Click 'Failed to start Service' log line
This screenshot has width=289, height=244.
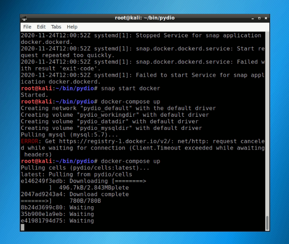coord(143,79)
